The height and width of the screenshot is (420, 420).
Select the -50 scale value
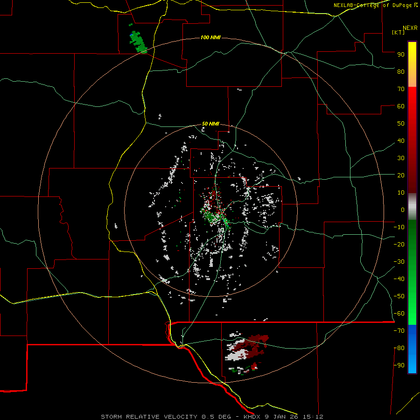click(399, 296)
